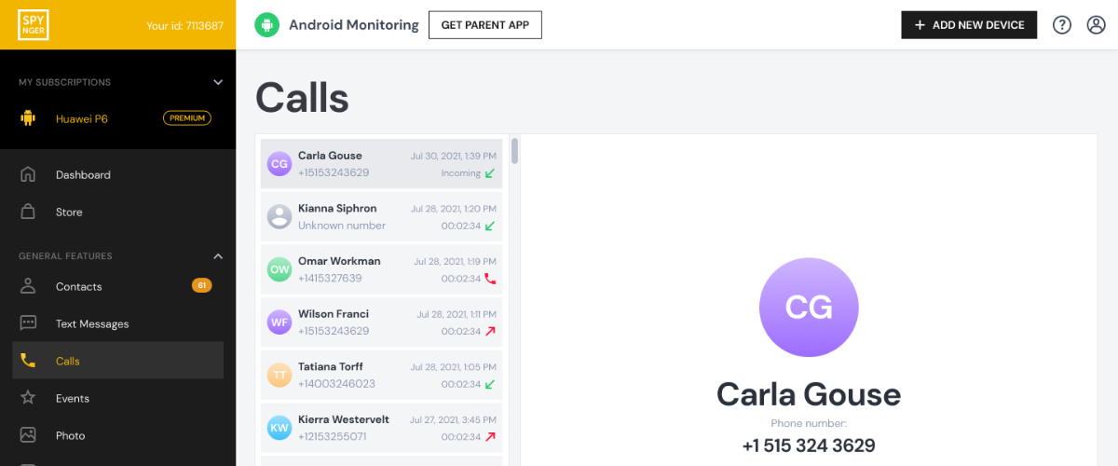Open the user account profile icon
Image resolution: width=1118 pixels, height=466 pixels.
point(1096,25)
